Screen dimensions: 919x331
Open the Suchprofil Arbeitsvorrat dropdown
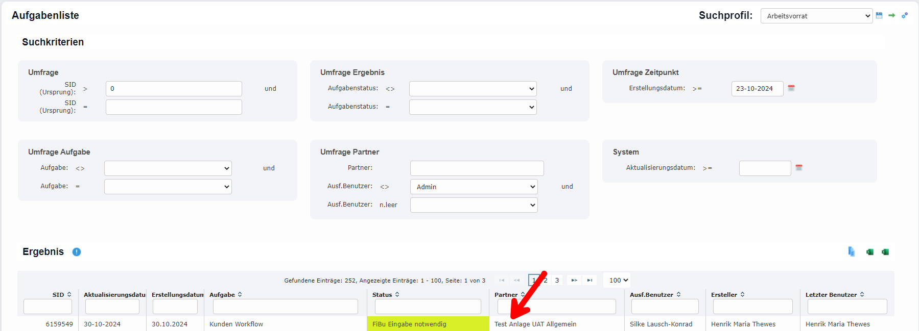click(816, 16)
